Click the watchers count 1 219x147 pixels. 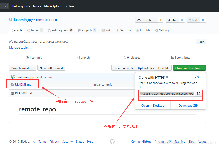(161, 20)
